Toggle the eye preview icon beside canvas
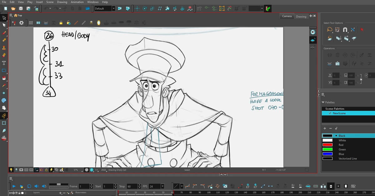375x196 pixels. tap(312, 32)
